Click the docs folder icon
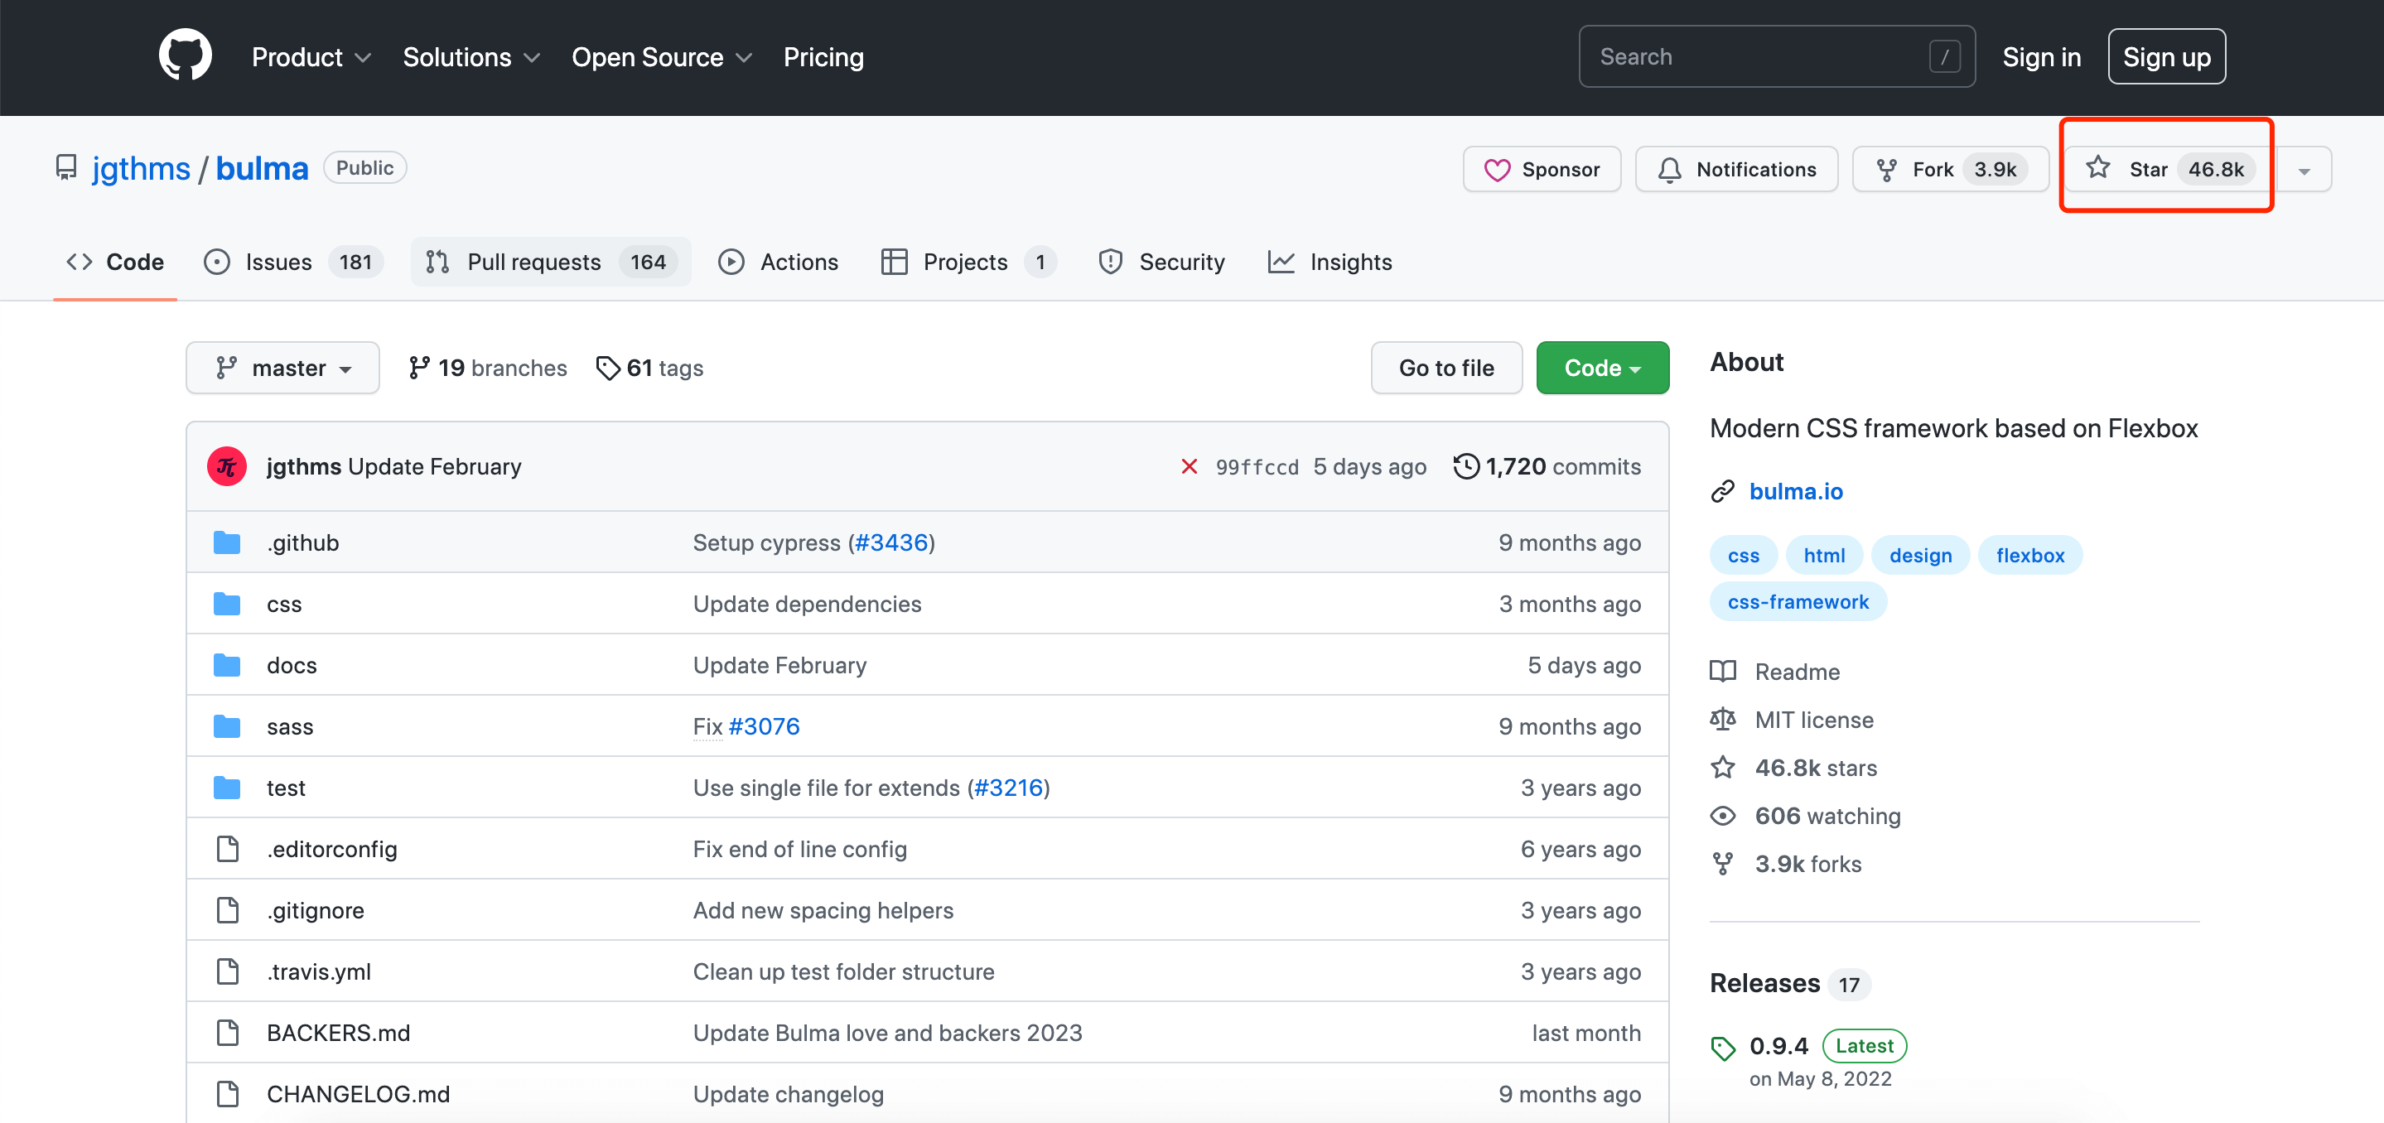 (x=227, y=665)
